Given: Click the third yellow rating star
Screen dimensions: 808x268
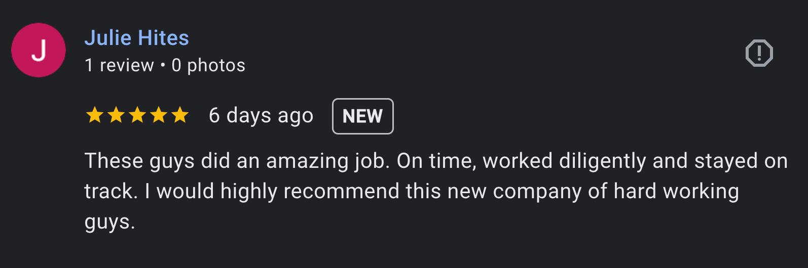Looking at the screenshot, I should coord(137,115).
